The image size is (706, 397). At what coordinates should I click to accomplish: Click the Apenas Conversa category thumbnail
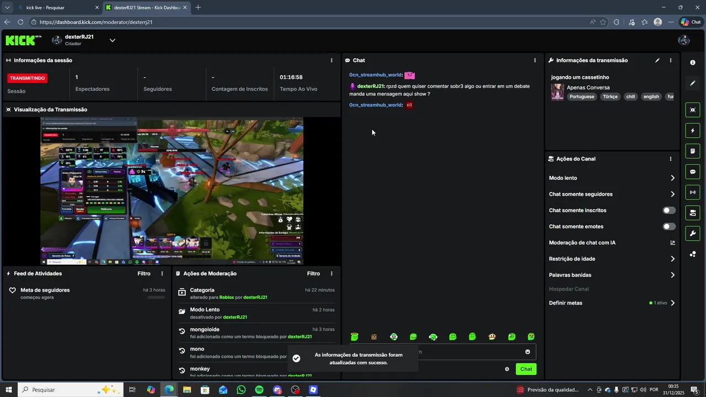pyautogui.click(x=558, y=92)
